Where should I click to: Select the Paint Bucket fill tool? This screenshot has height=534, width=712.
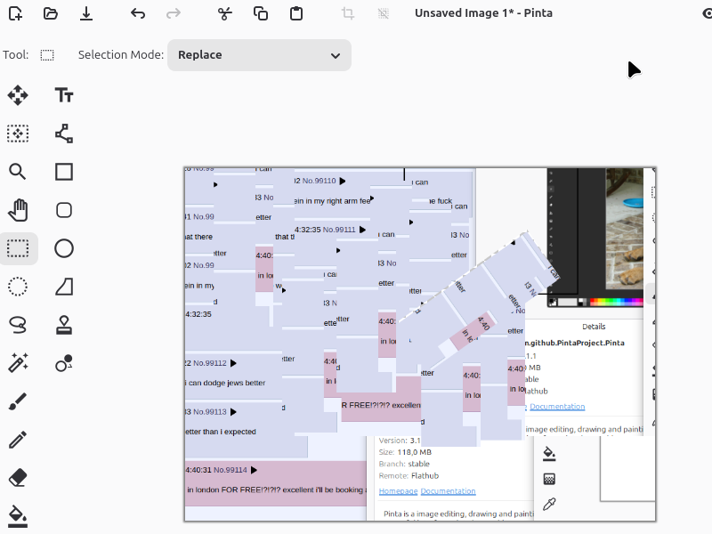(18, 514)
